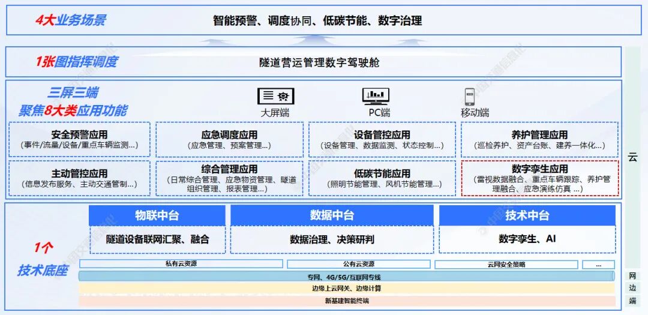Select the 安全预警应用 box
The image size is (648, 315).
(x=79, y=139)
